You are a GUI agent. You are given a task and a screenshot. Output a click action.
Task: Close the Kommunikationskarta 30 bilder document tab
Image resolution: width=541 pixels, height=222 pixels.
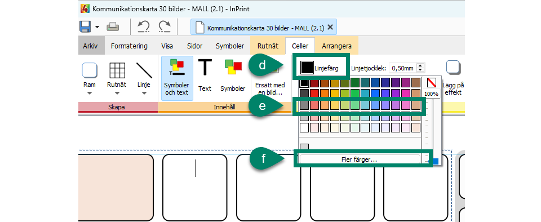coord(330,27)
